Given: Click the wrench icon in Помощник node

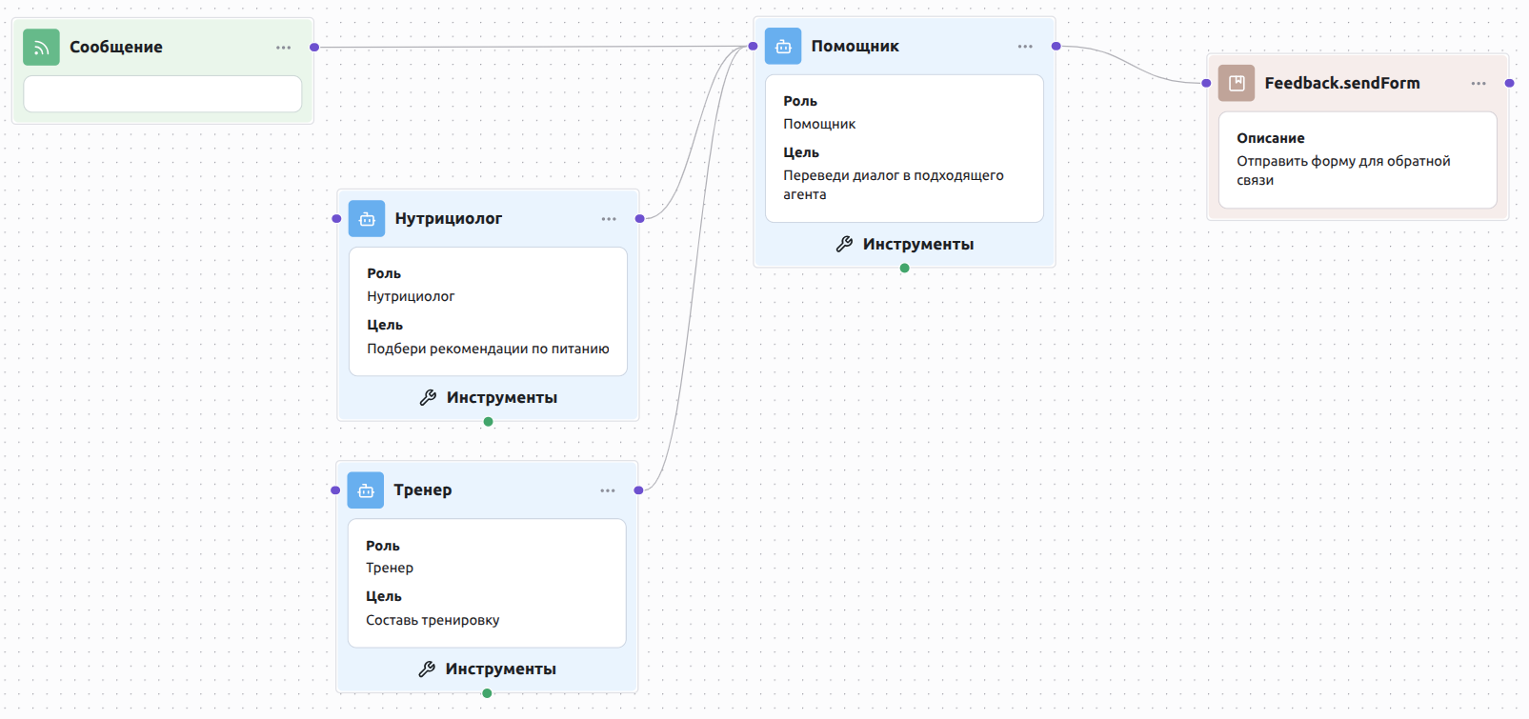Looking at the screenshot, I should [844, 245].
